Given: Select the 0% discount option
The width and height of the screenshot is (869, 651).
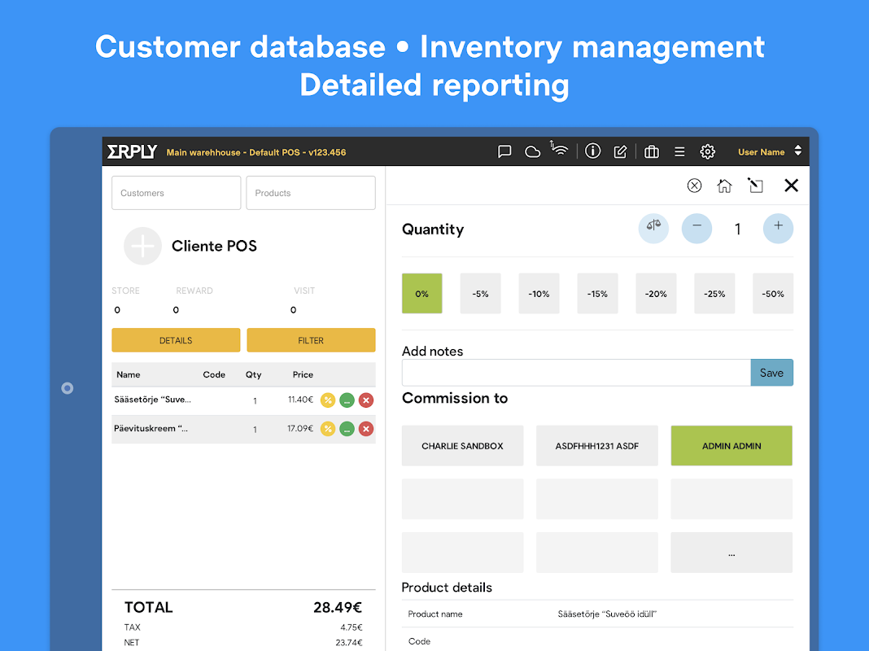Looking at the screenshot, I should [421, 294].
